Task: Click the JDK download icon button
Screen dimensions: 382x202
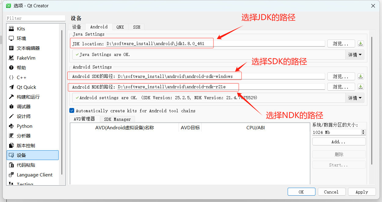Action: tap(361, 44)
